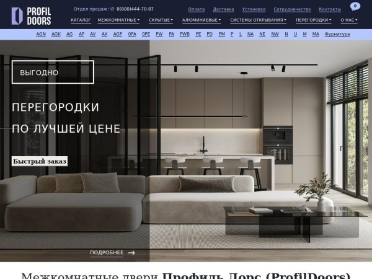
Task: Select the PD series link
Action: pyautogui.click(x=210, y=34)
